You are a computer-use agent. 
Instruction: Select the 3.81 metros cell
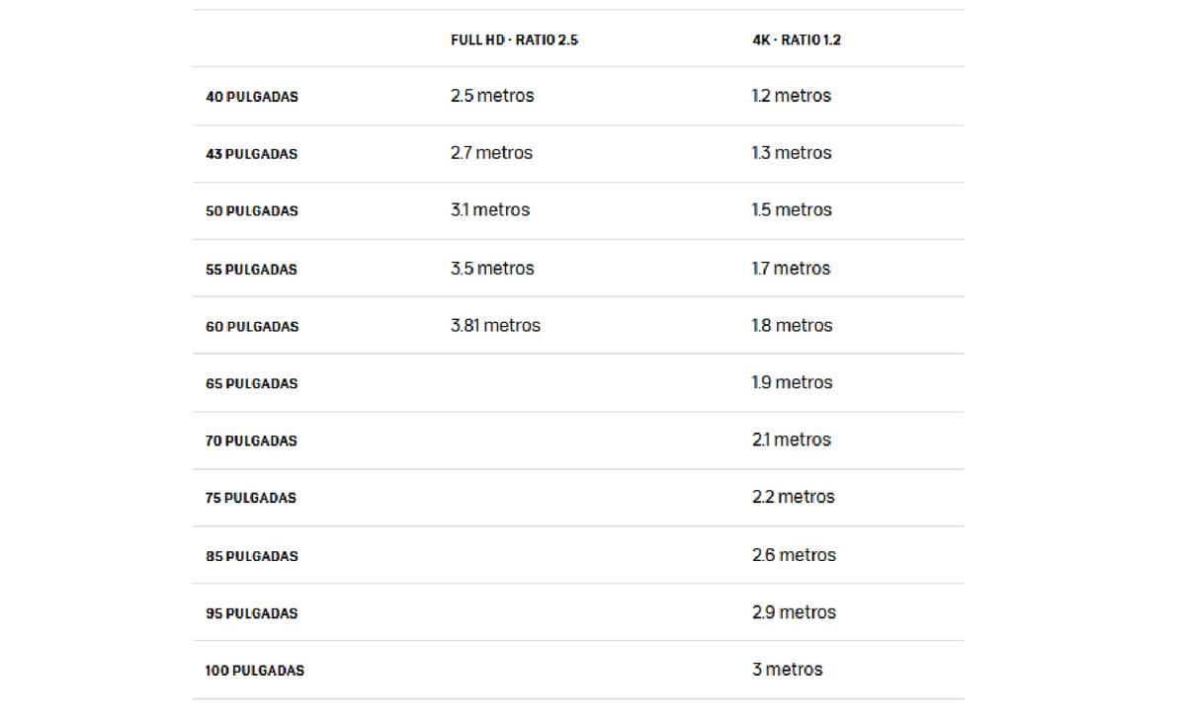(x=495, y=325)
